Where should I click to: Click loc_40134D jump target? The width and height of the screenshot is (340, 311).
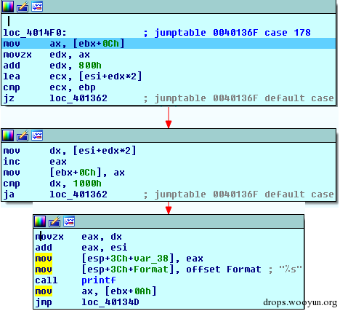point(110,302)
